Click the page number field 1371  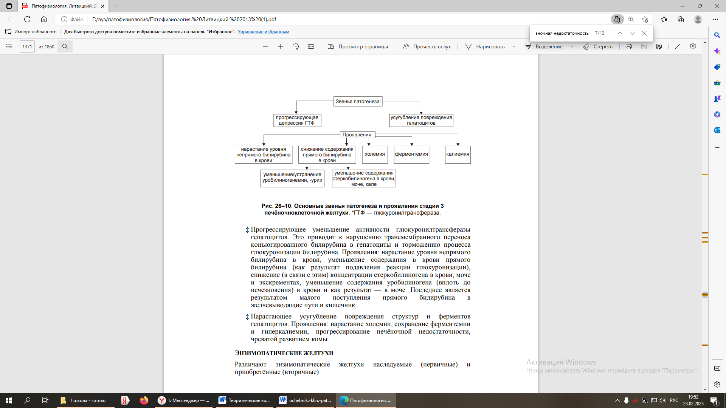click(x=27, y=46)
